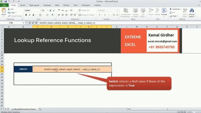Open Format as Table
Viewport: 201px width, 113px height.
(x=135, y=13)
